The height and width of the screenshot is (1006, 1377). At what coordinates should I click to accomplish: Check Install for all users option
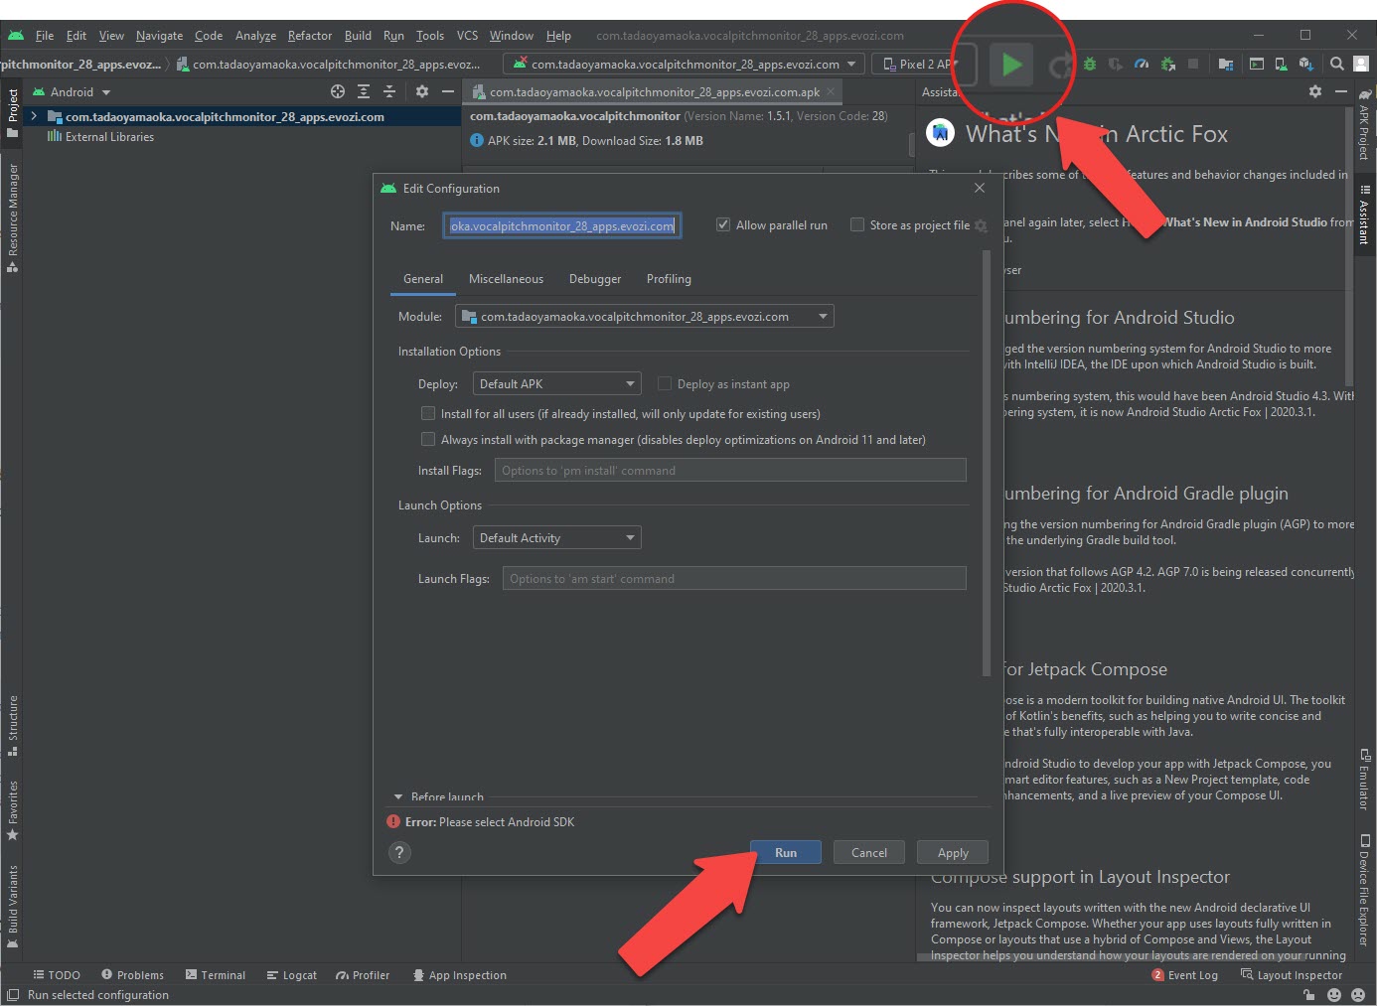428,414
